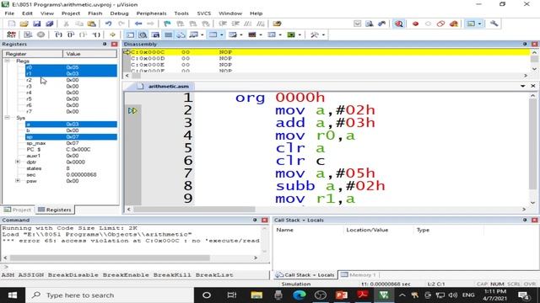The height and width of the screenshot is (303, 540).
Task: Toggle the Registers window button
Action: pyautogui.click(x=168, y=35)
